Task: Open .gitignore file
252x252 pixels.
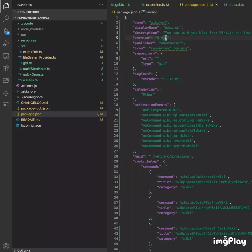Action: pyautogui.click(x=60, y=91)
